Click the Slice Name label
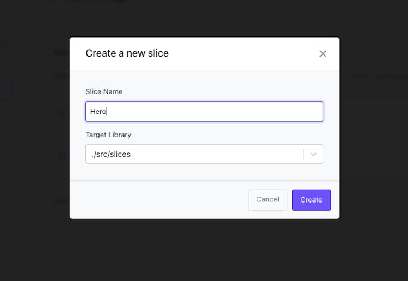The height and width of the screenshot is (281, 408). pyautogui.click(x=104, y=91)
